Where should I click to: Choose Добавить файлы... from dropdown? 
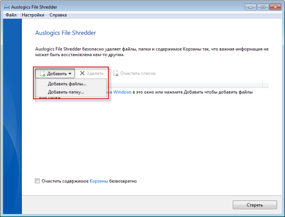tap(71, 84)
